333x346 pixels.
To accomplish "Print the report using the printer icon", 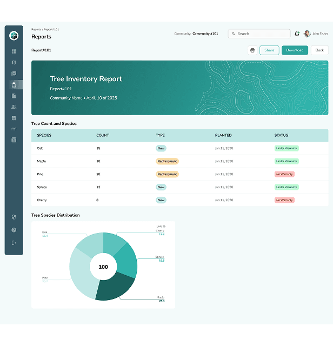I will click(x=252, y=50).
